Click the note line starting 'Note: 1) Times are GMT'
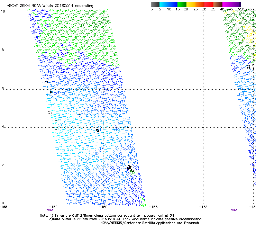This screenshot has height=225, width=256. click(x=107, y=216)
